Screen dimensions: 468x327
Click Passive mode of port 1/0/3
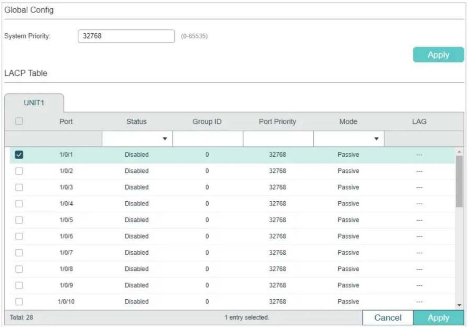(348, 188)
